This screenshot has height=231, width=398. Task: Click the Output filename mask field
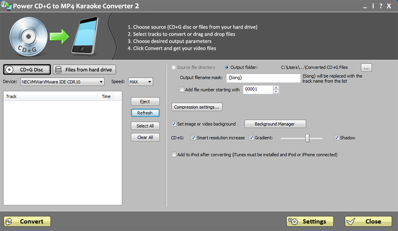click(263, 78)
